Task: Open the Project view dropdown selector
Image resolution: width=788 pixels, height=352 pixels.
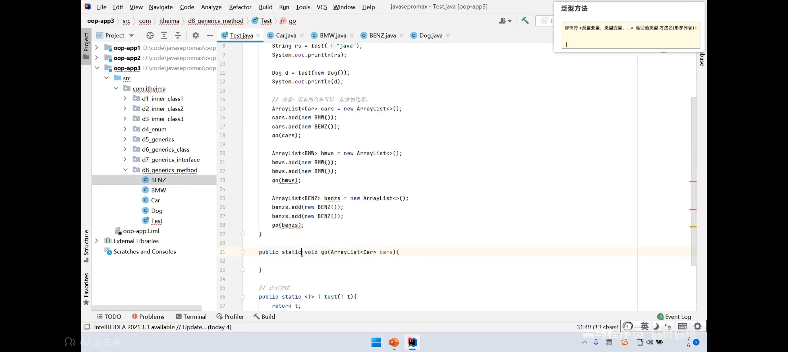Action: (132, 35)
